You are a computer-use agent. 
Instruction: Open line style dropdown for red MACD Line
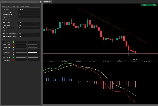[21, 45]
